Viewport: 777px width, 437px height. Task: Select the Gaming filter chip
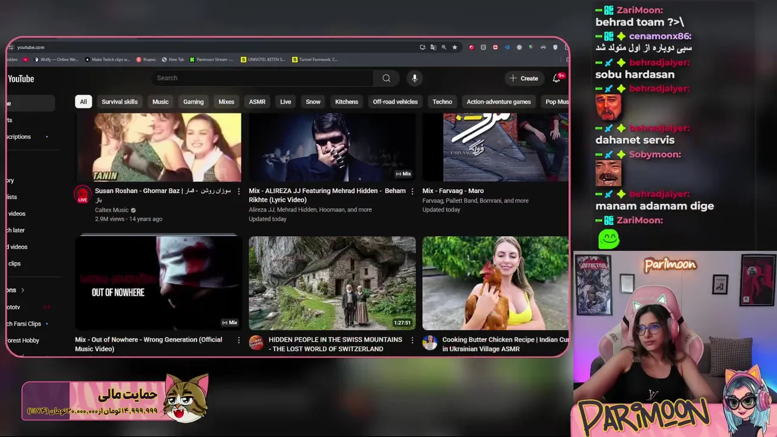coord(194,102)
